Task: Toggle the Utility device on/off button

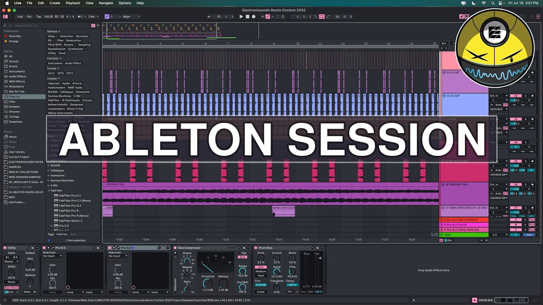Action: point(5,248)
